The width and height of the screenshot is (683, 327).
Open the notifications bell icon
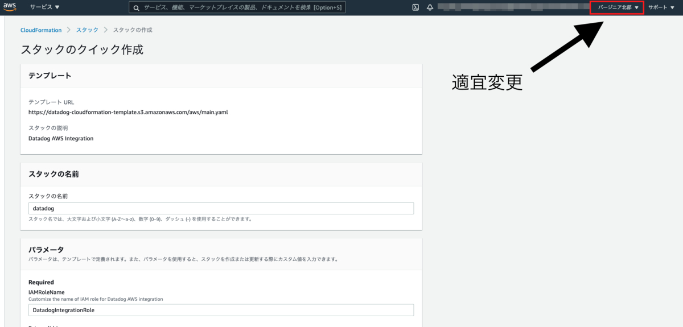430,7
